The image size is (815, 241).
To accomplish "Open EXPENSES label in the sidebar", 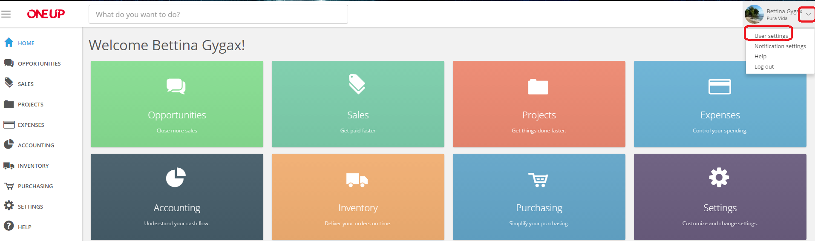I will click(x=31, y=125).
